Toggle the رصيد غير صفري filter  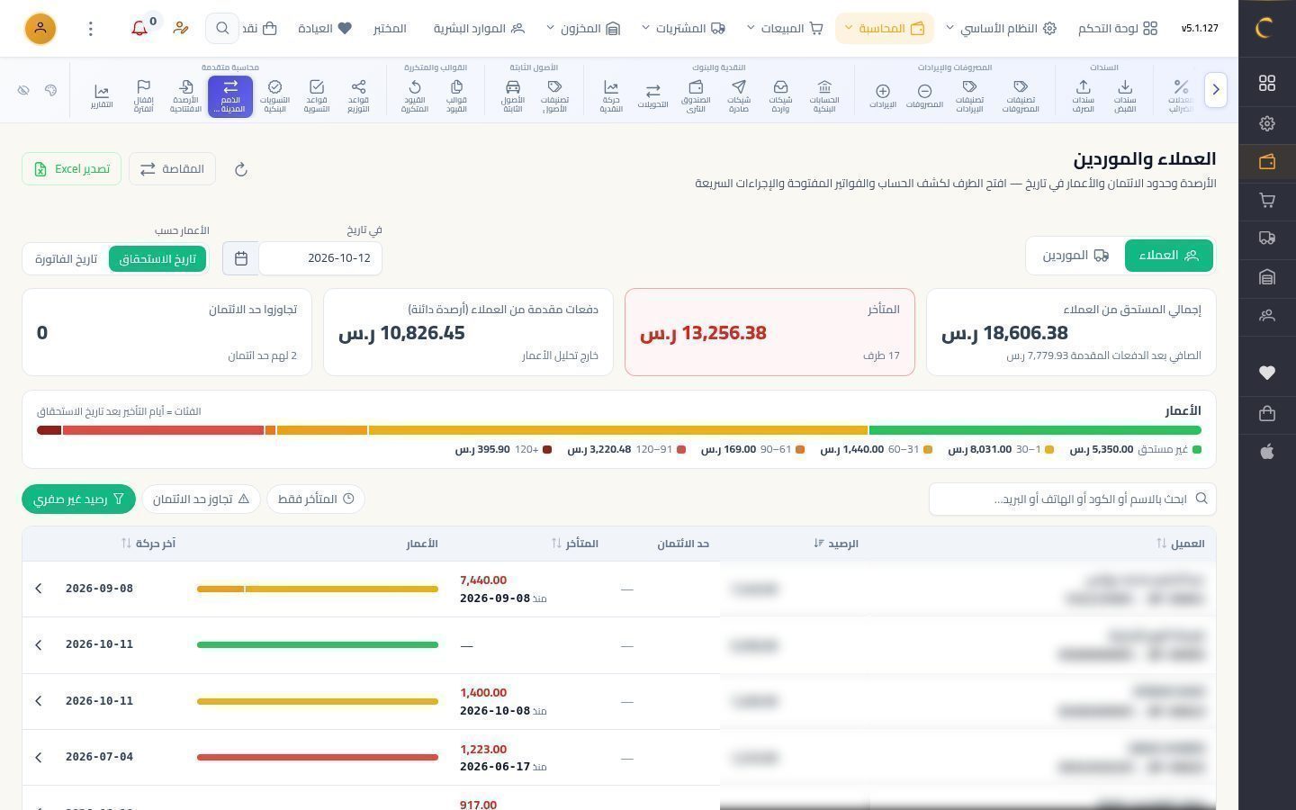click(x=78, y=499)
